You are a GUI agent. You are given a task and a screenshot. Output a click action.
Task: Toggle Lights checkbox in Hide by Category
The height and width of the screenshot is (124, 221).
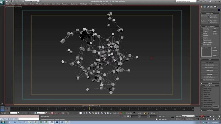[x=202, y=33]
